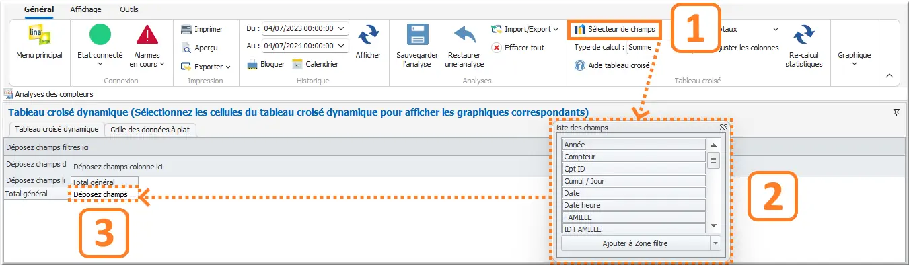Select the Cumul / Jour field
This screenshot has width=909, height=265.
pos(634,181)
